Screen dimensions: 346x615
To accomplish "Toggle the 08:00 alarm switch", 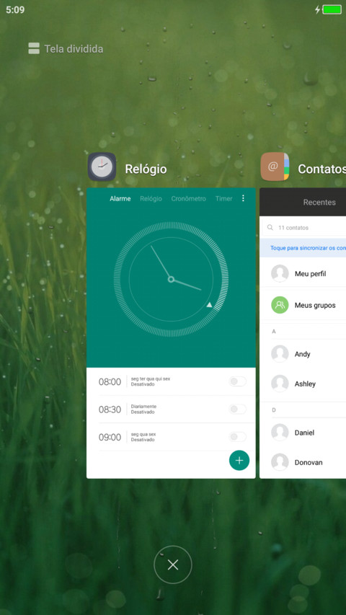I will click(x=237, y=381).
